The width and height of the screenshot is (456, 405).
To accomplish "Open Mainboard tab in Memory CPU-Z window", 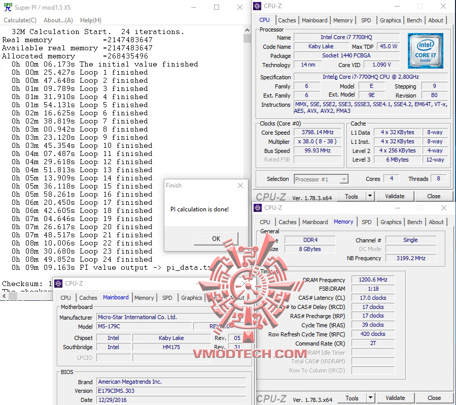I will point(315,222).
